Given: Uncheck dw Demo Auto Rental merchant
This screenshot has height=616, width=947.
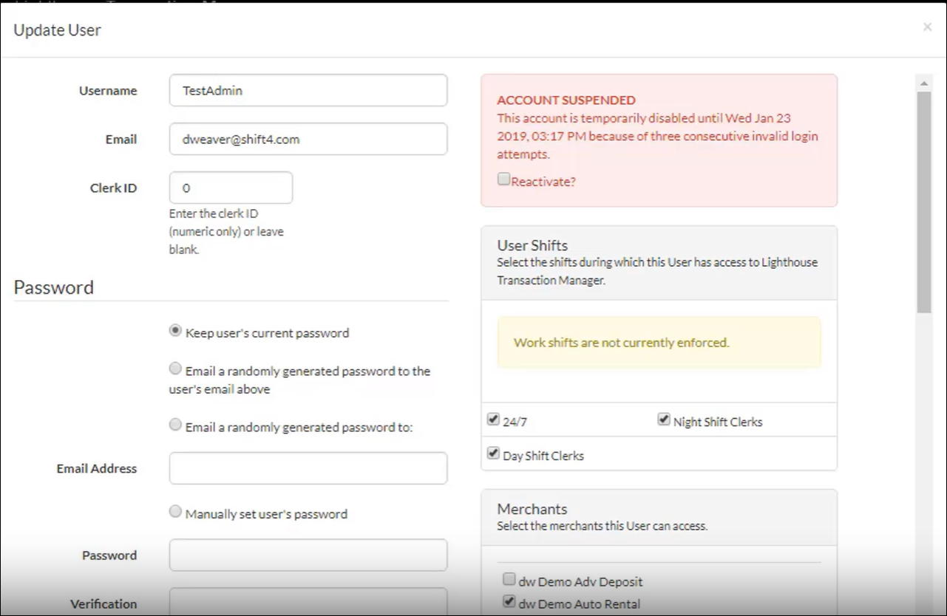Looking at the screenshot, I should click(x=509, y=601).
